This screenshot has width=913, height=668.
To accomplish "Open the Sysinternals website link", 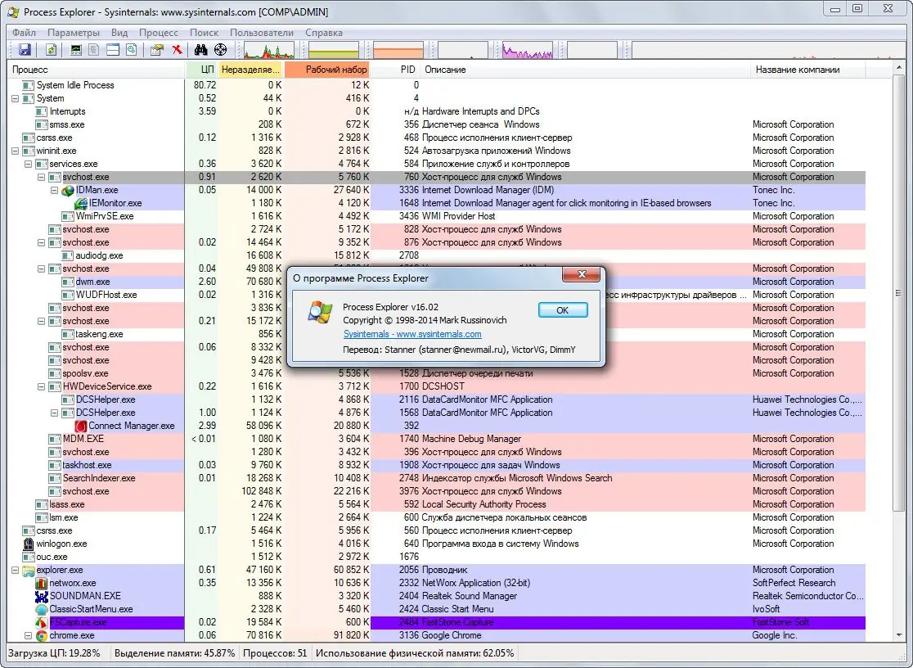I will pos(412,334).
